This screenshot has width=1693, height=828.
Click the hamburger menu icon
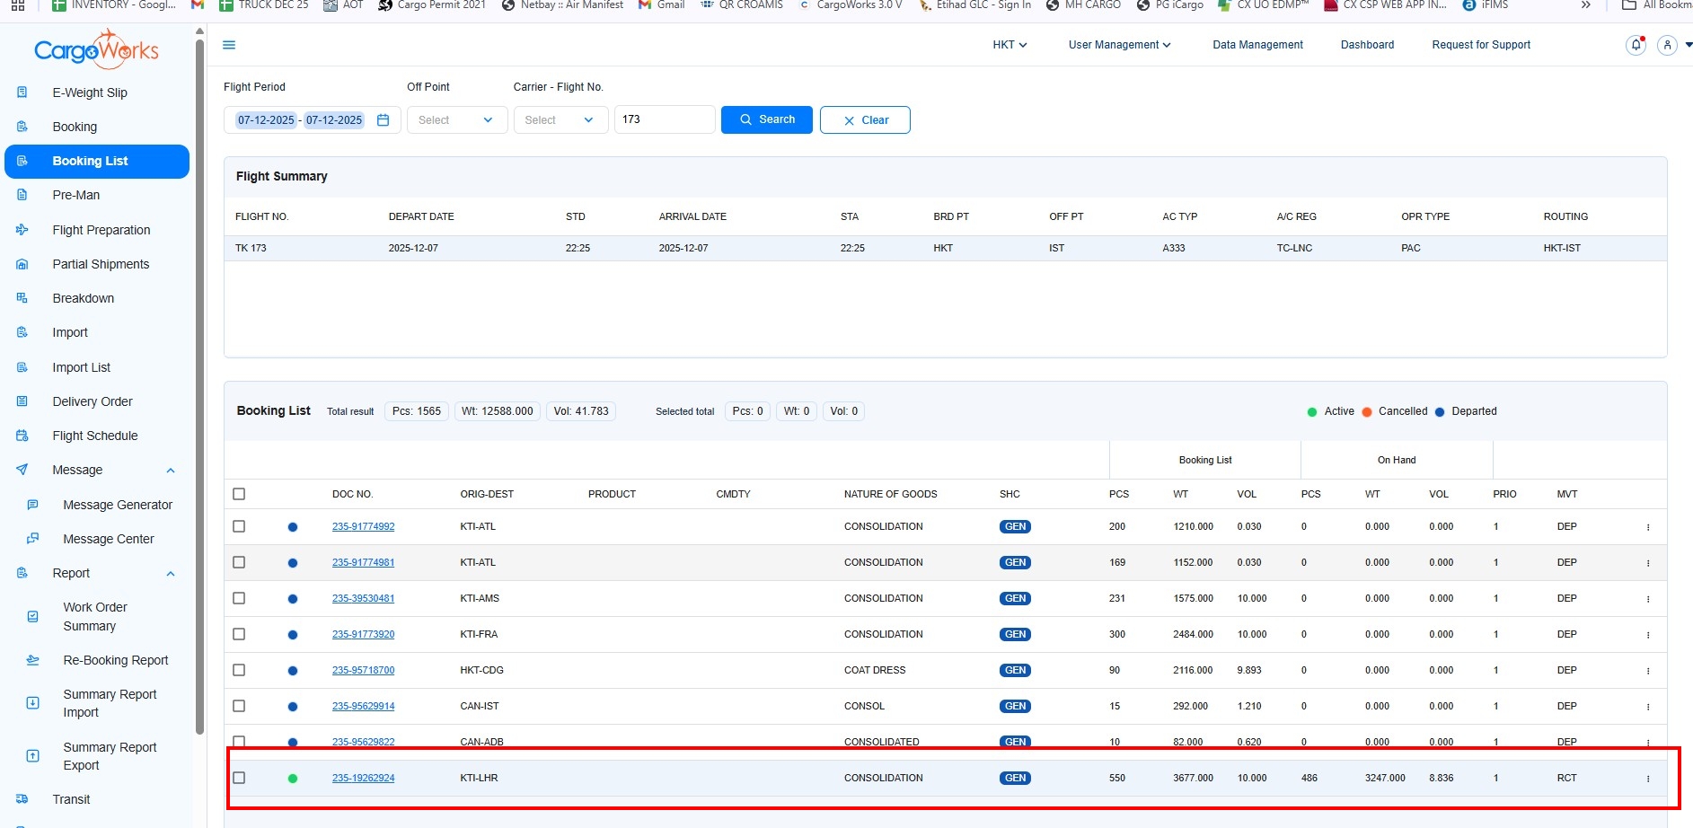(x=229, y=45)
